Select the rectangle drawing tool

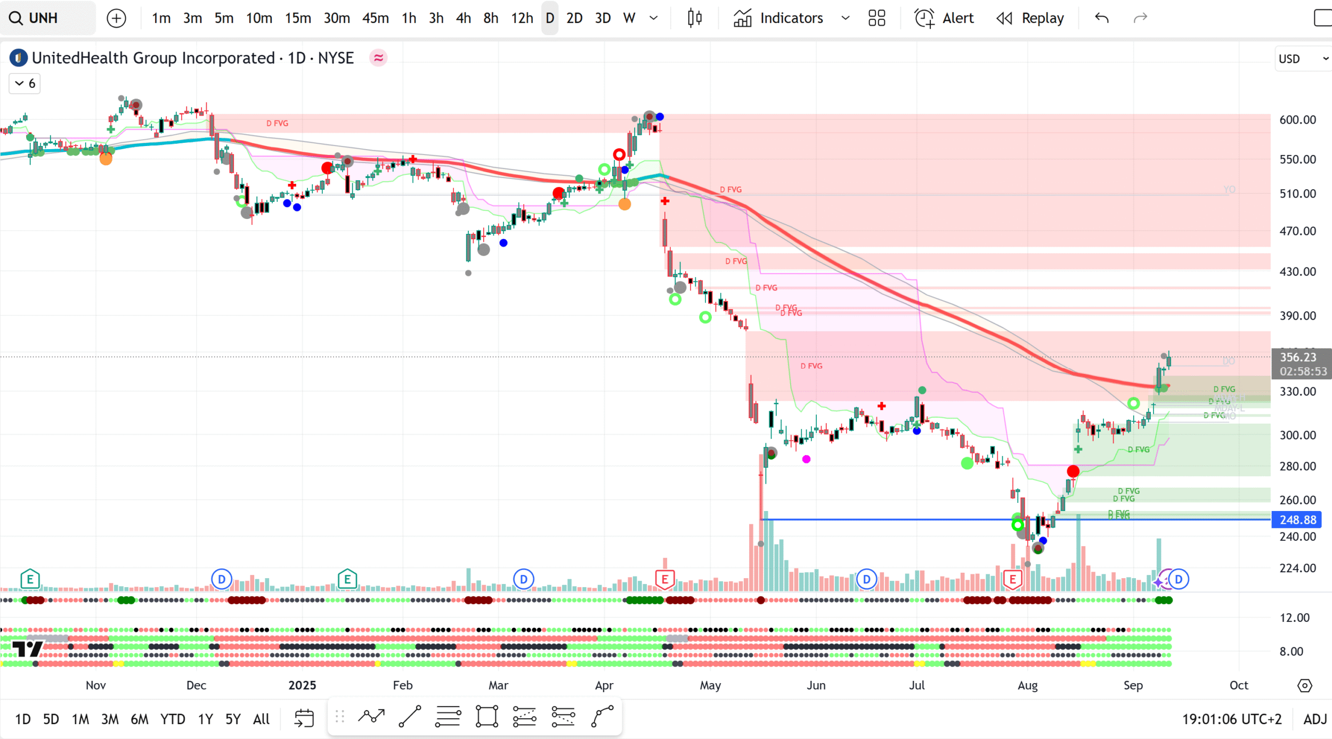click(486, 717)
